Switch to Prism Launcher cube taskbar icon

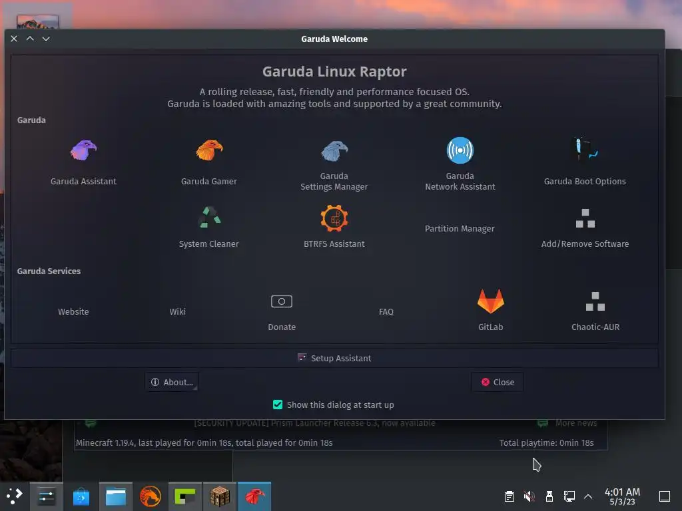220,496
